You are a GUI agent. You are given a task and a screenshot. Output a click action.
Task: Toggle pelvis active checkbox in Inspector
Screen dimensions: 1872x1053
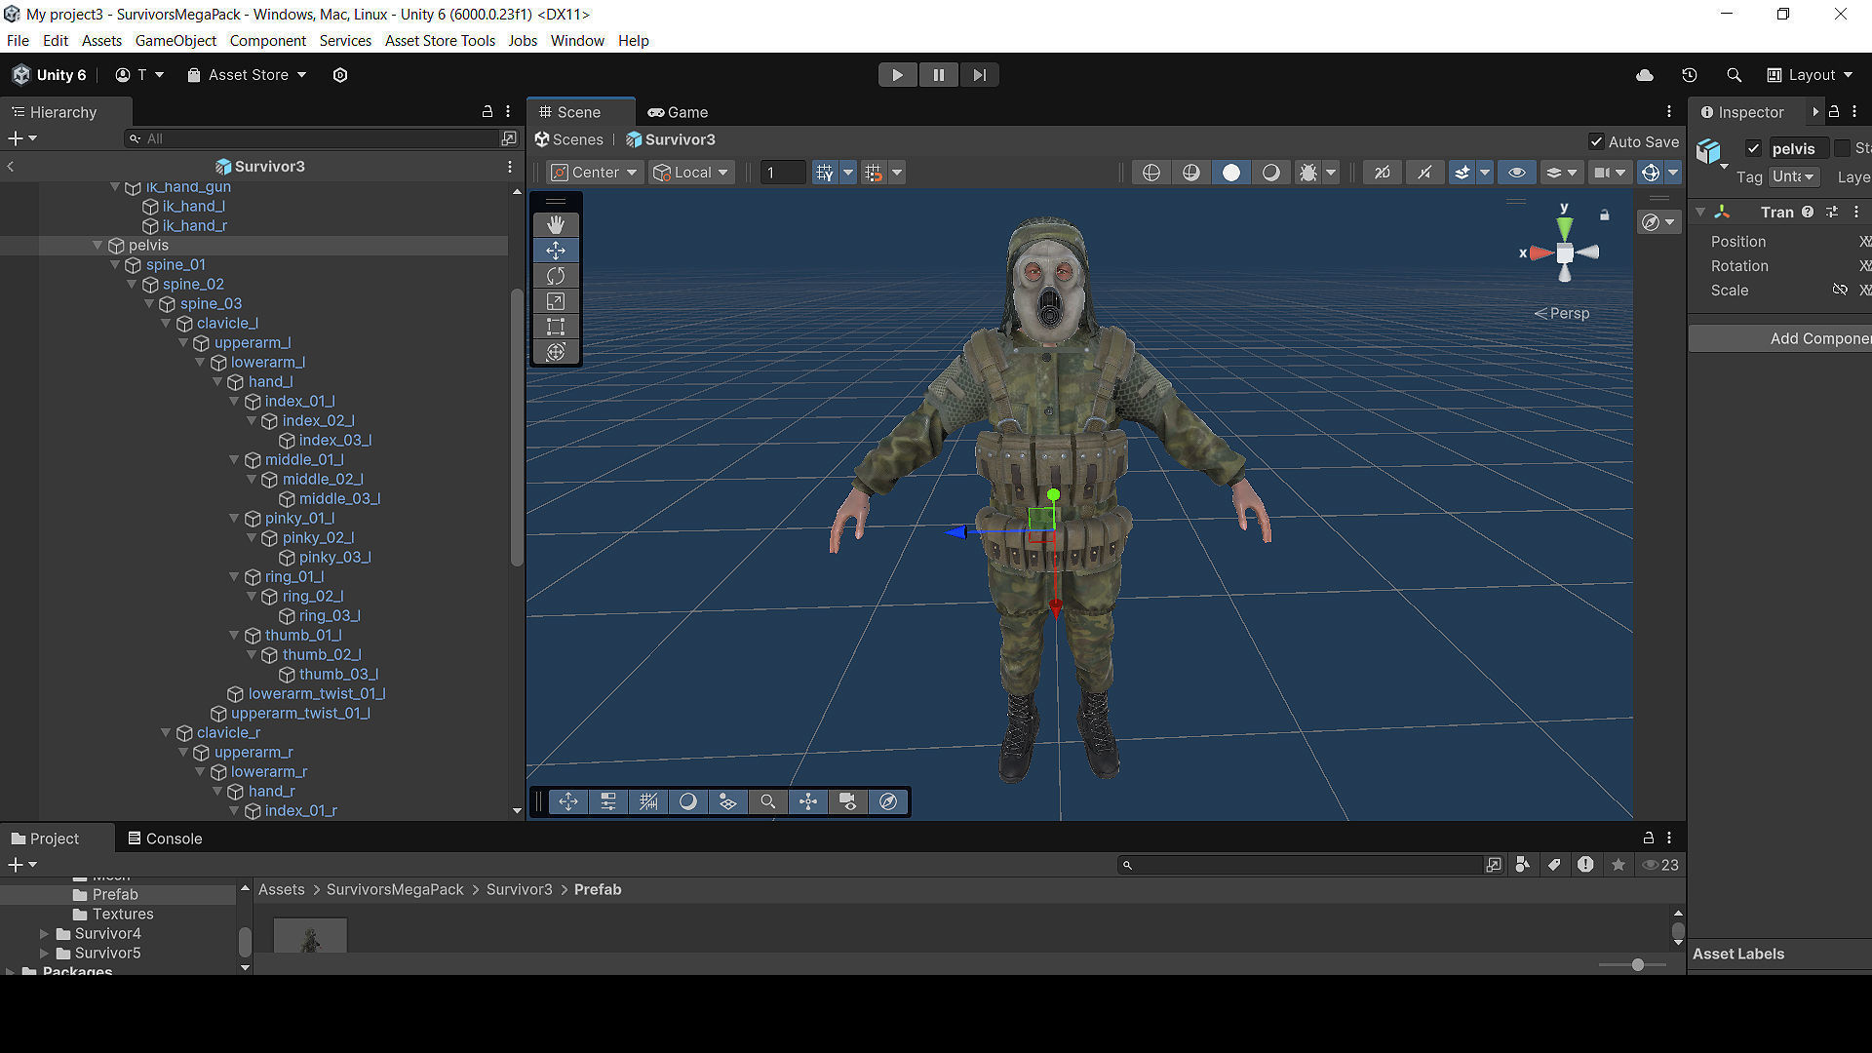[1753, 148]
